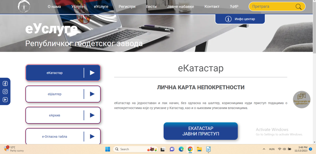Screen dimensions: 316x154
Task: Click play arrow on еШалтер button
Action: [x=92, y=94]
